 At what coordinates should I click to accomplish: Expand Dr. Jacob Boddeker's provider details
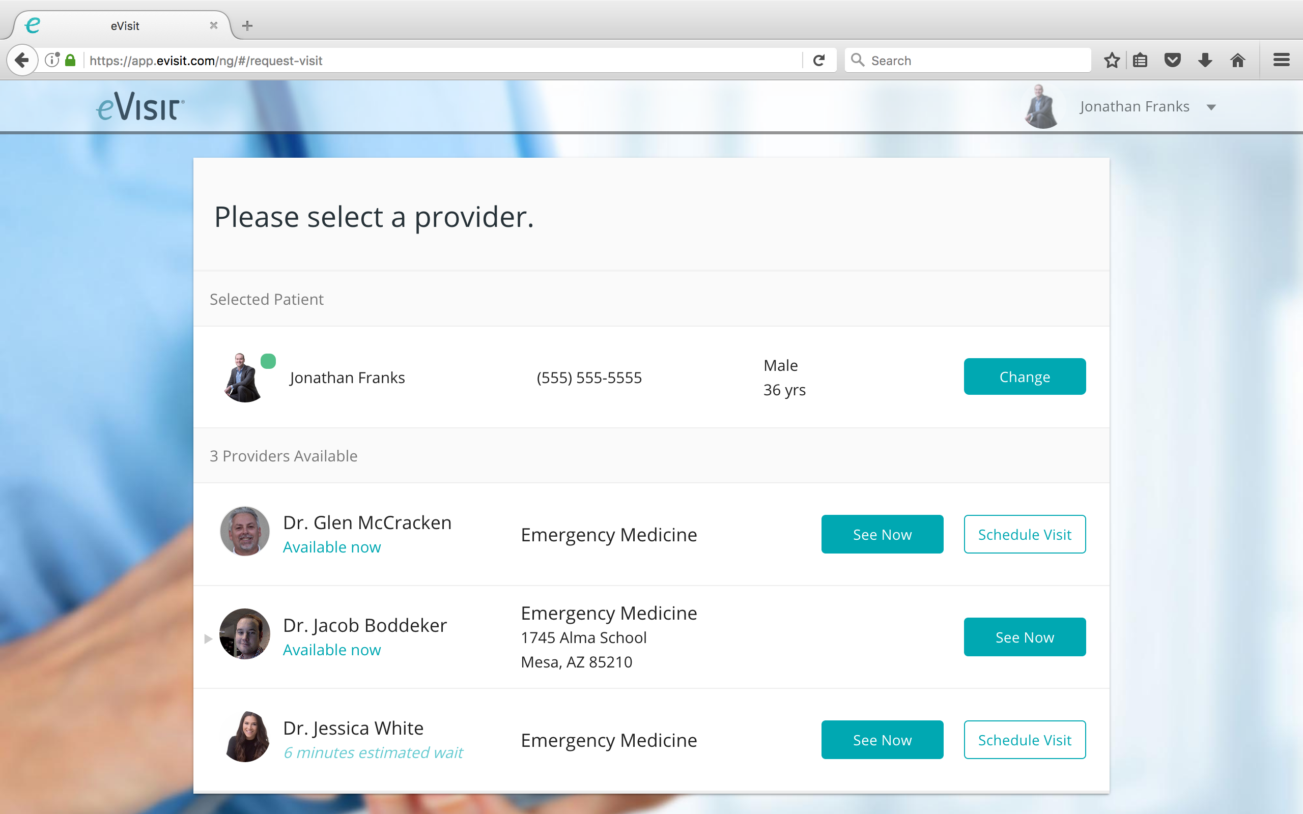click(208, 638)
